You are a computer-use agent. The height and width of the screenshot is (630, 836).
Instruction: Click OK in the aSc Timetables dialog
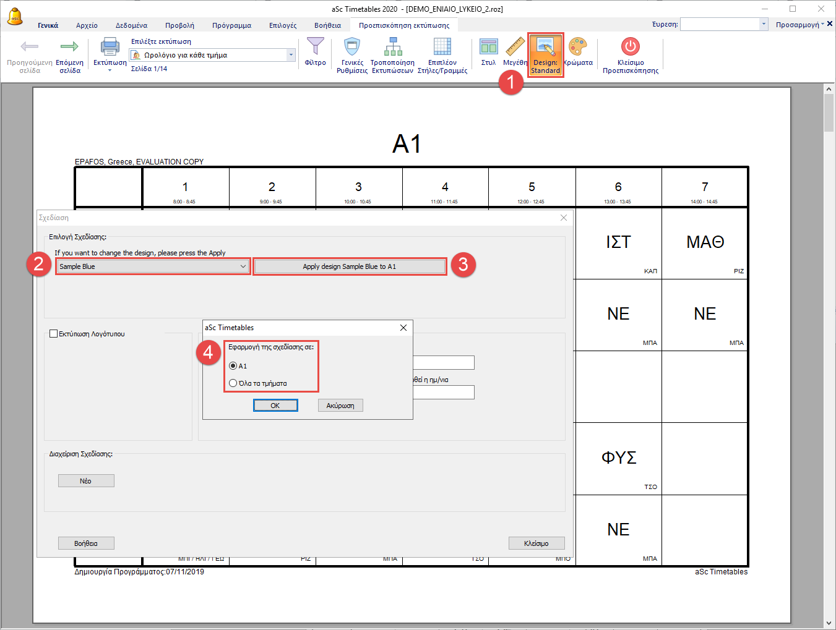point(275,406)
